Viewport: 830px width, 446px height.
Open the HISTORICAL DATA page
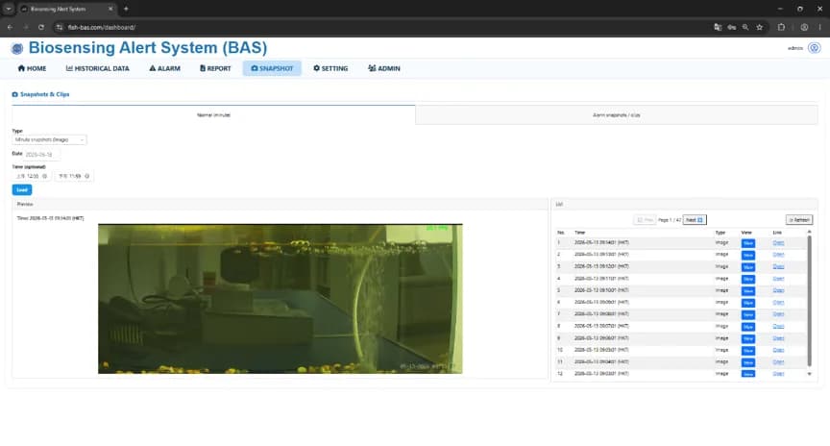tap(97, 68)
